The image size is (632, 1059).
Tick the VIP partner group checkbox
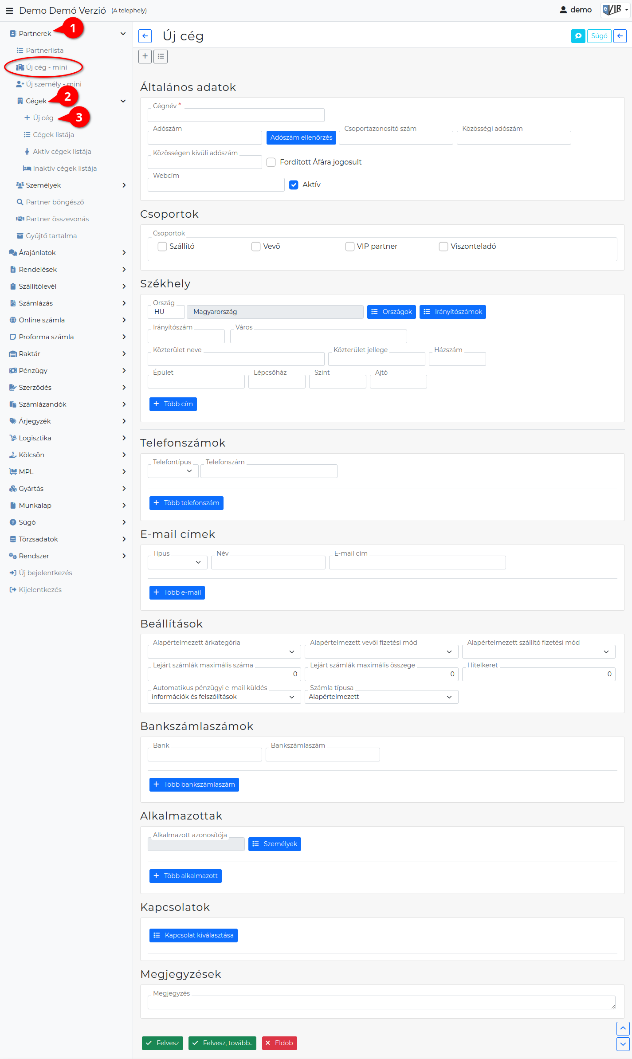point(350,247)
